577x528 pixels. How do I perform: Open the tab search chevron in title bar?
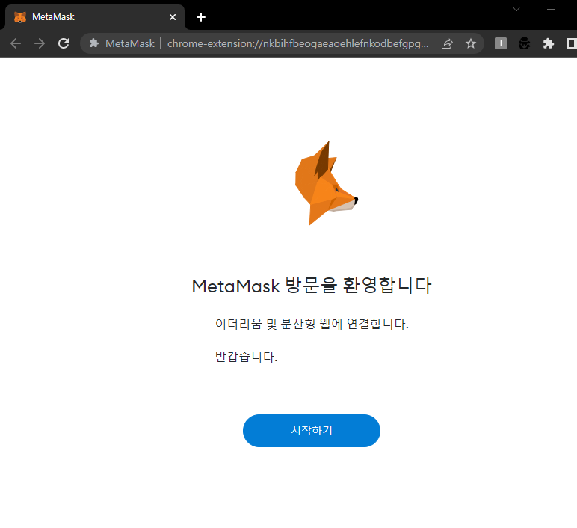516,9
